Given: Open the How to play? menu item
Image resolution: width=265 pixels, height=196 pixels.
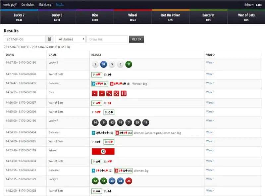Looking at the screenshot, I should pyautogui.click(x=10, y=5).
